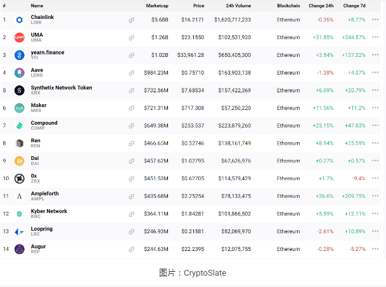Click the Augur REP logo icon
Screen dimensions: 386x287
[x=19, y=249]
